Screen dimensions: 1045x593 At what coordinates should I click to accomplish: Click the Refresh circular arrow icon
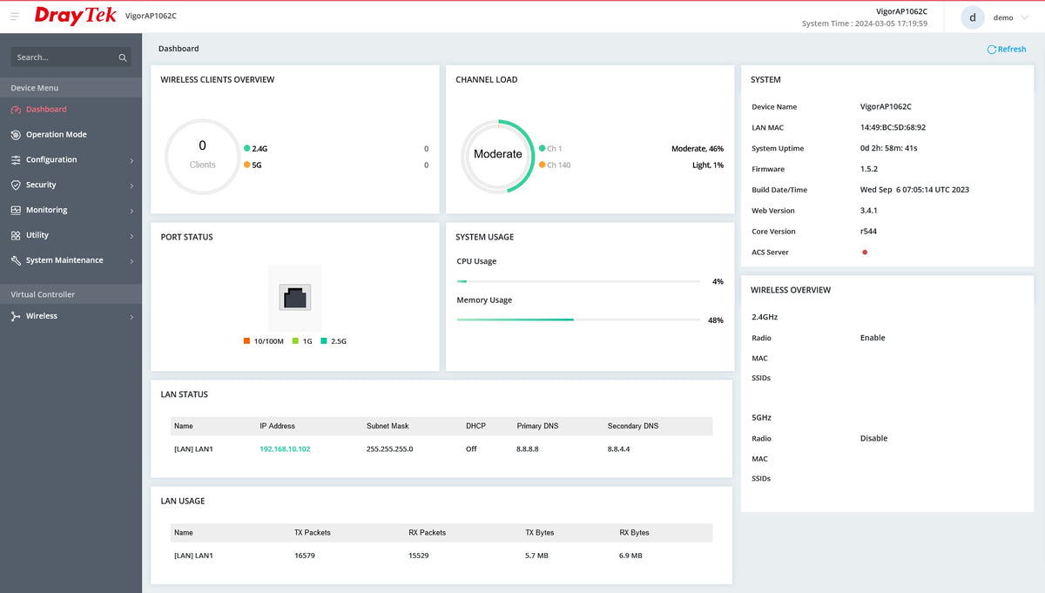(992, 50)
